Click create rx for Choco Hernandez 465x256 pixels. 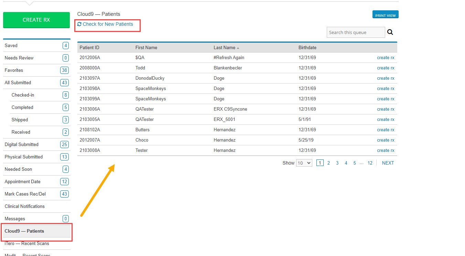coord(385,140)
